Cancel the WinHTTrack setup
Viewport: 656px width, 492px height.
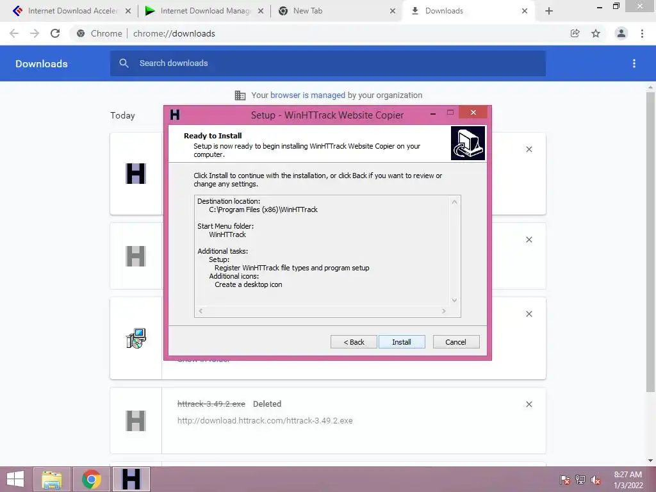tap(456, 342)
